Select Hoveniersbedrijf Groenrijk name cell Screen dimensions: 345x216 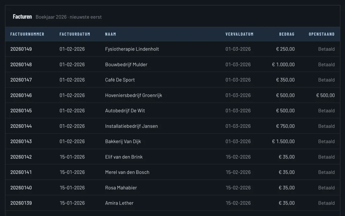point(133,95)
